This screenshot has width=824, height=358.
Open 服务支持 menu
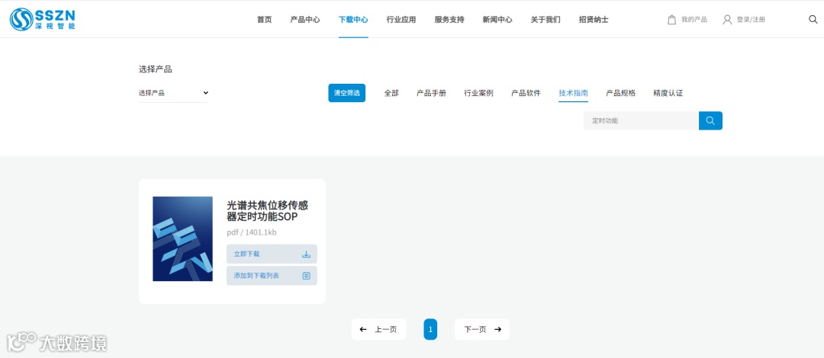click(449, 19)
